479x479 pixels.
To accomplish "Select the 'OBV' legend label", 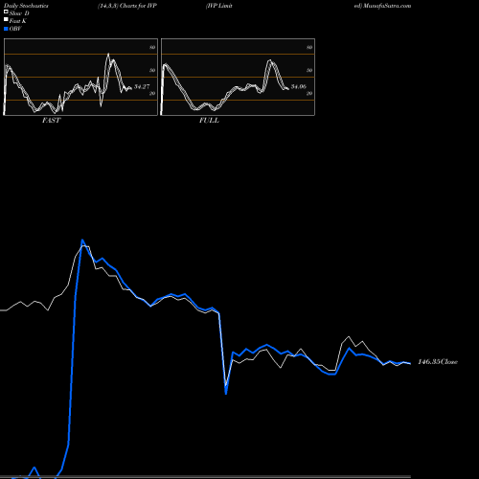I will [15, 29].
